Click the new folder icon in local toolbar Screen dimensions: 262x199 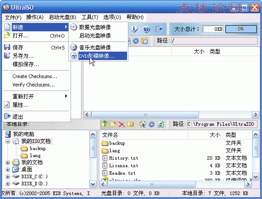113,124
